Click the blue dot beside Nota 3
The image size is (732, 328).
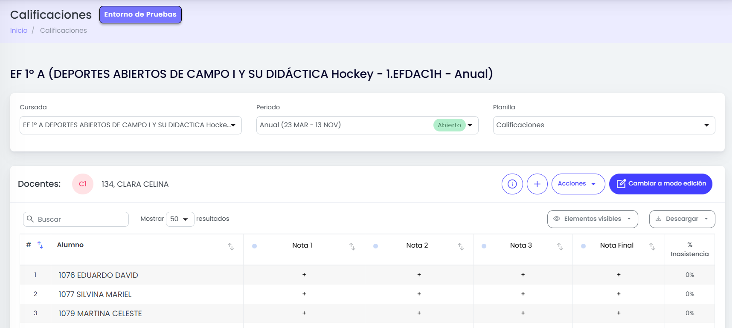tap(484, 246)
